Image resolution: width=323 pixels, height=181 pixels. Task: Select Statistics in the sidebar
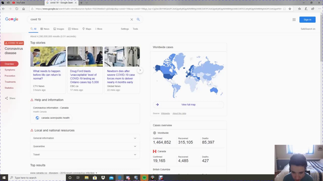pos(9,88)
